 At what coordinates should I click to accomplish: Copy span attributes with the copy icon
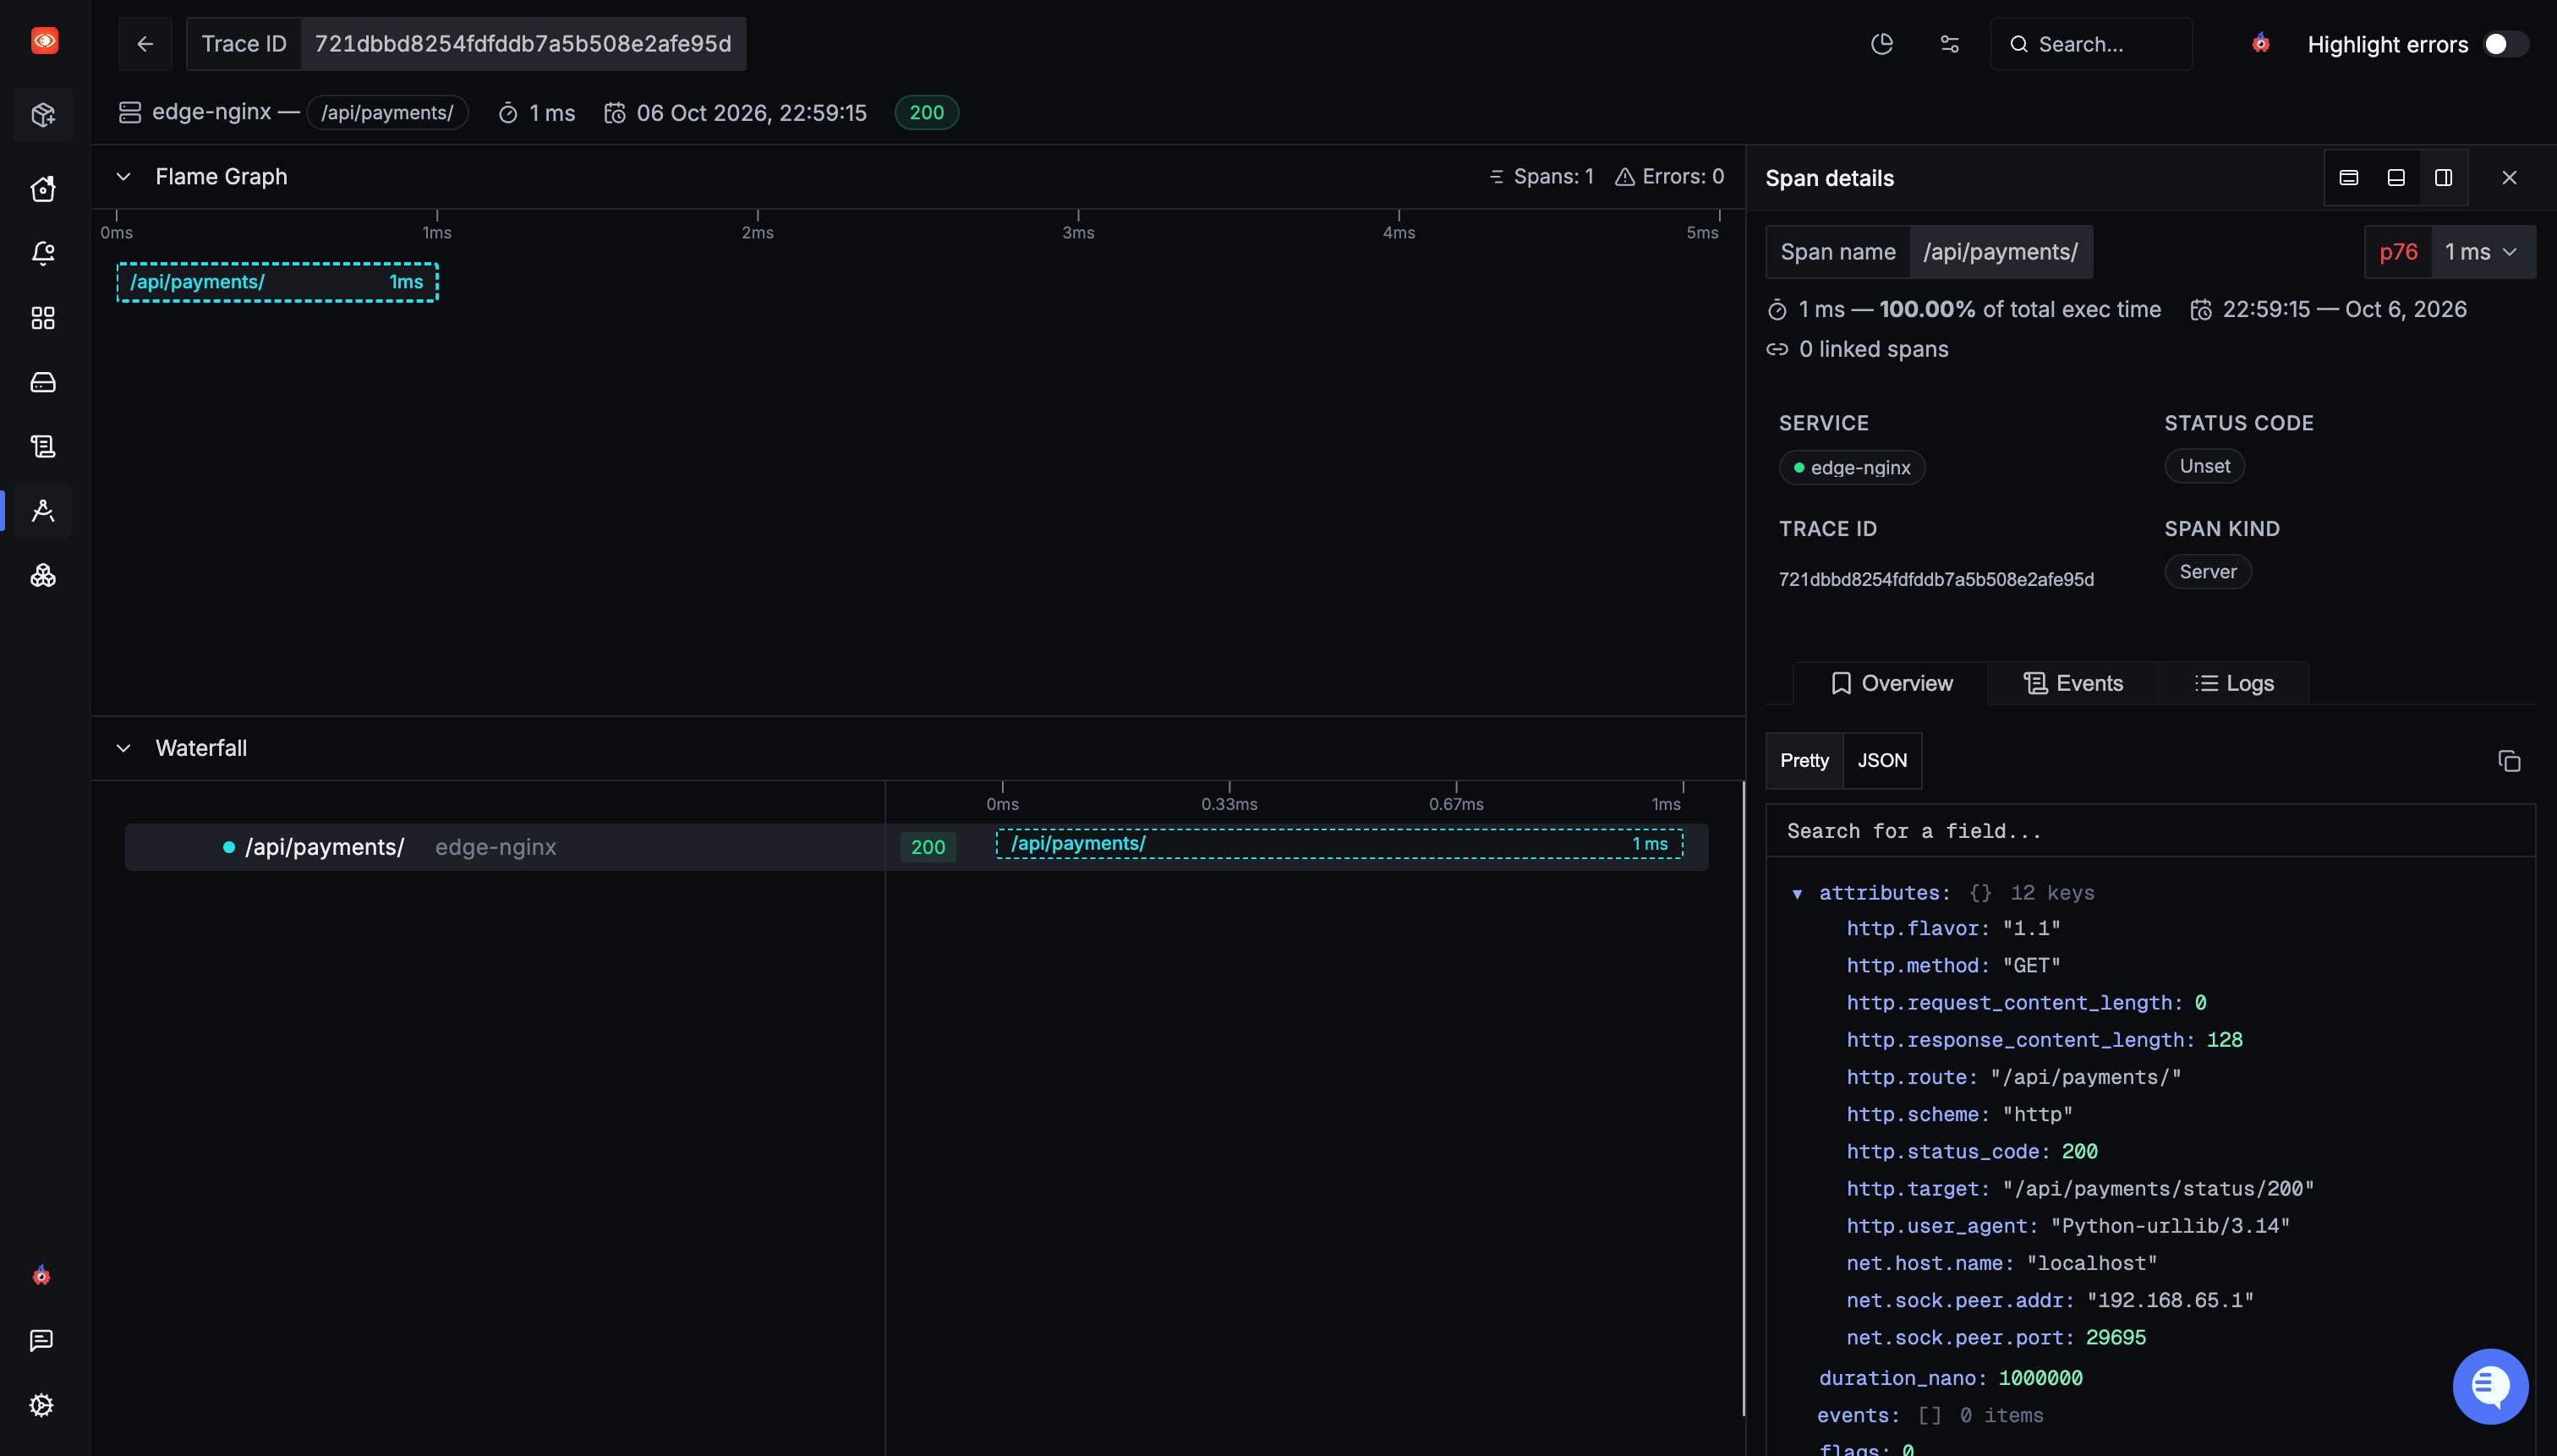point(2509,761)
